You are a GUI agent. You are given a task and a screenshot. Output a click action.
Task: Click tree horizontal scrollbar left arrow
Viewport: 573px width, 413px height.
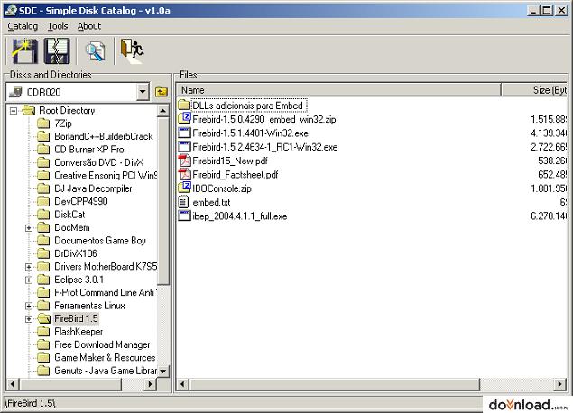pyautogui.click(x=13, y=384)
